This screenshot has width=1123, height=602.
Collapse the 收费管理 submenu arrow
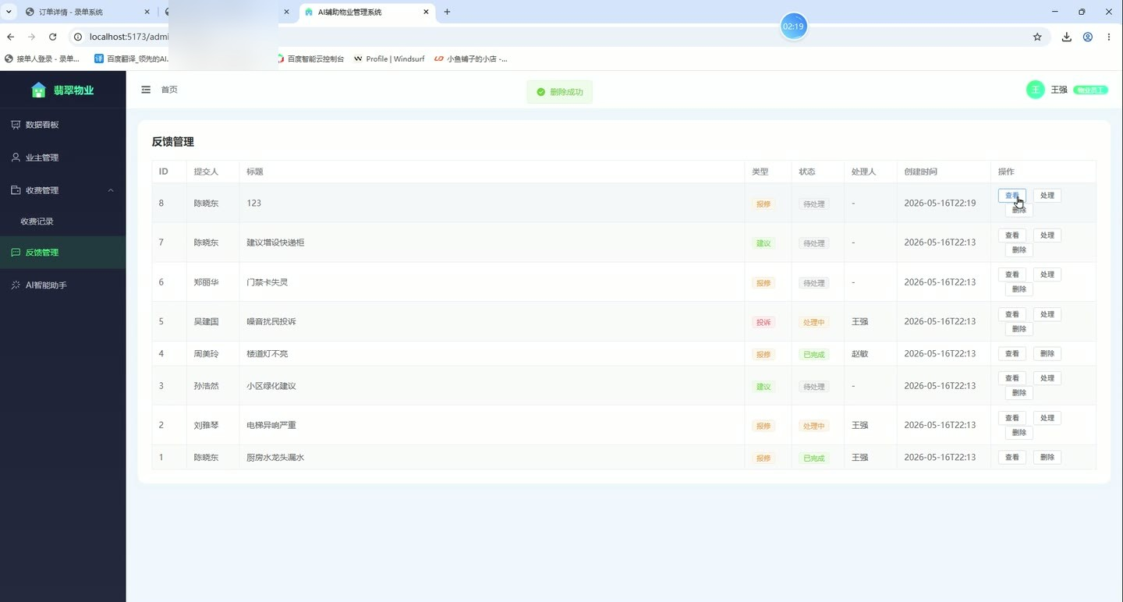click(111, 190)
